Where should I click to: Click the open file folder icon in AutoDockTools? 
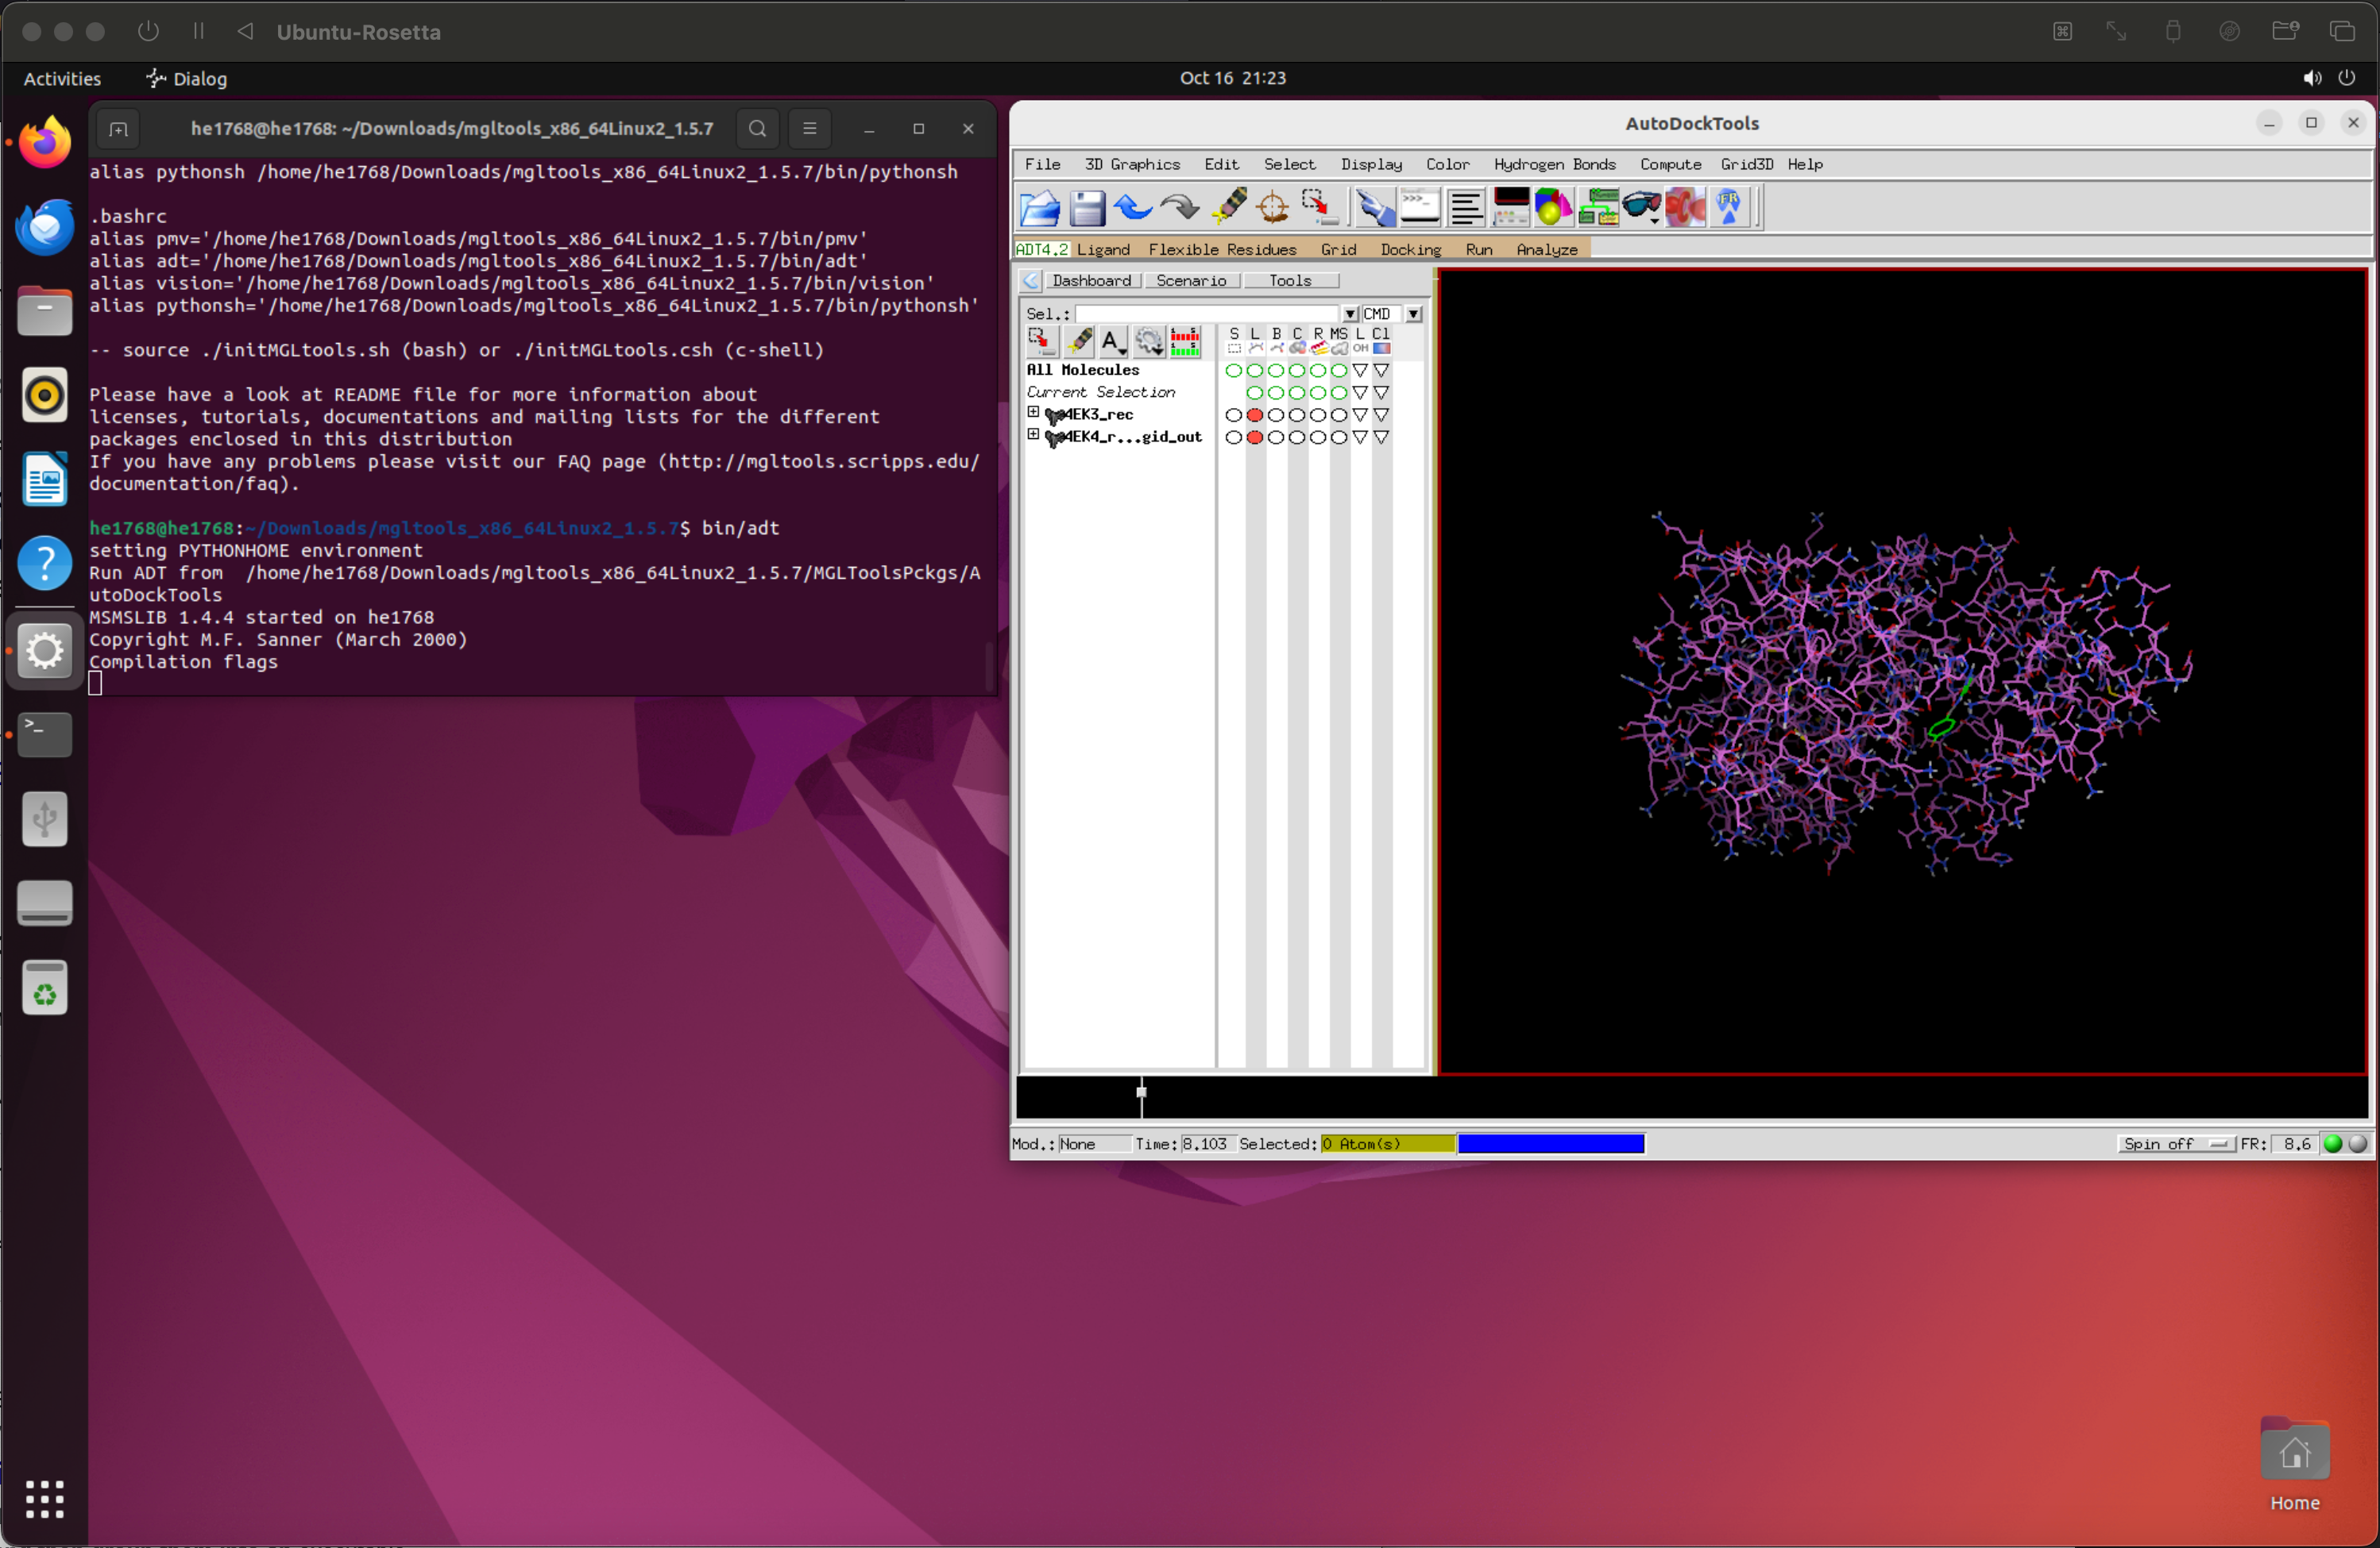(1040, 208)
